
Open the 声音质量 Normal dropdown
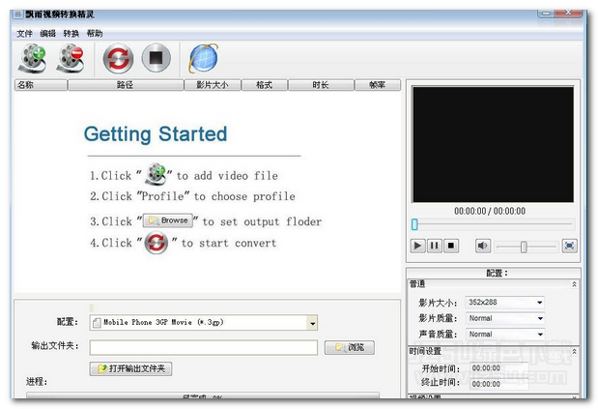[504, 335]
